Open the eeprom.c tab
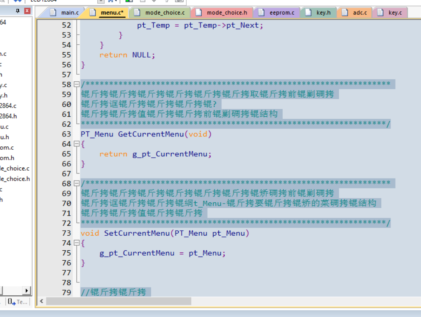421x317 pixels. coord(276,13)
